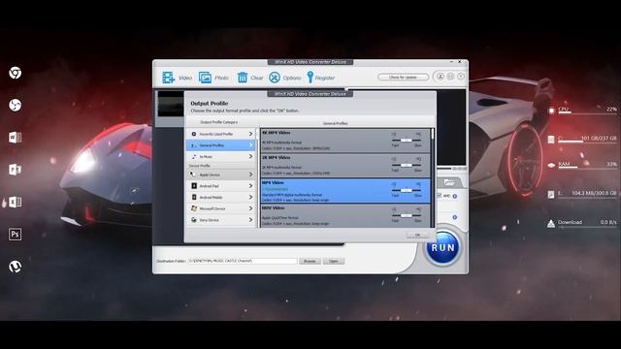Select the MOV Video profile
Image resolution: width=621 pixels, height=349 pixels.
point(345,215)
